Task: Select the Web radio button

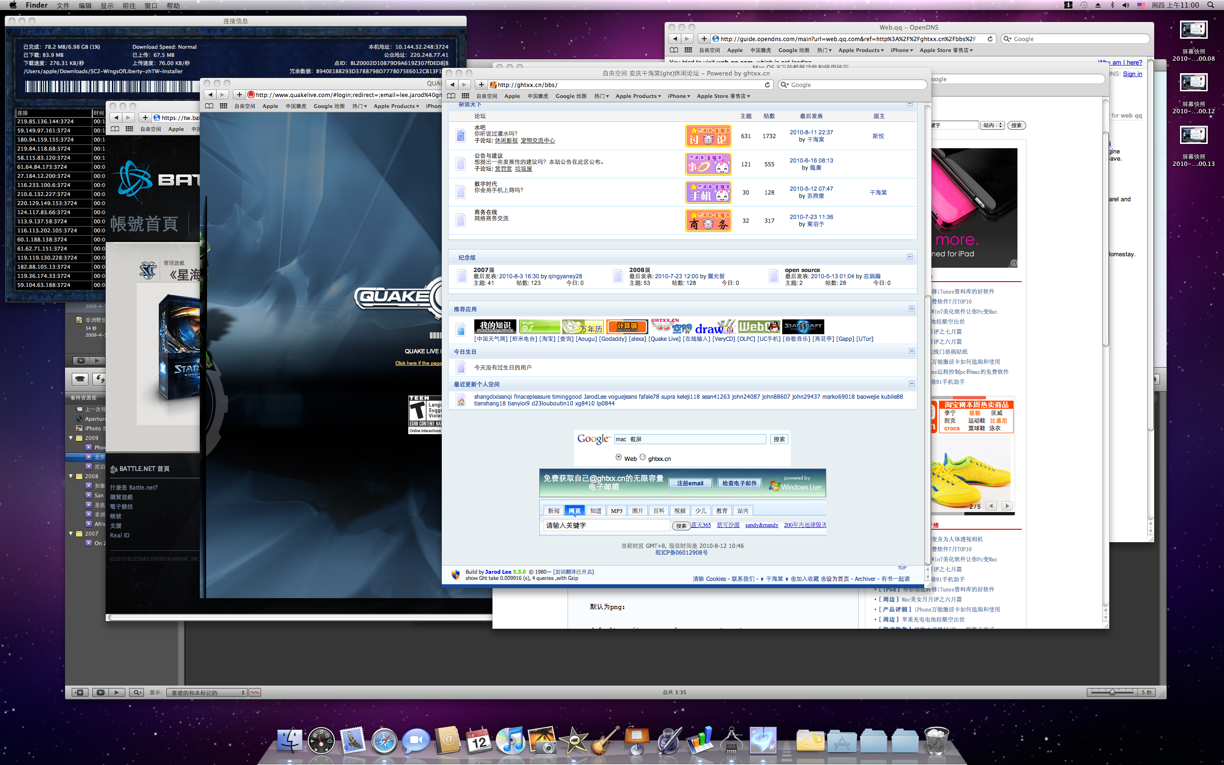Action: coord(619,457)
